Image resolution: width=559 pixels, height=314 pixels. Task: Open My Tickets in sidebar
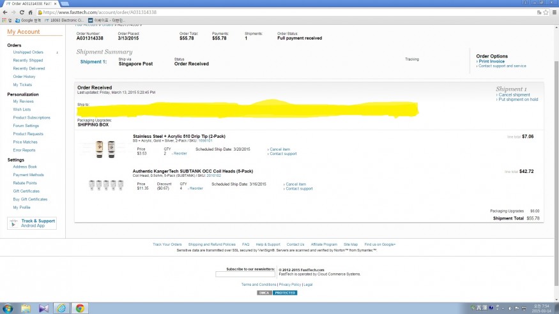(22, 85)
